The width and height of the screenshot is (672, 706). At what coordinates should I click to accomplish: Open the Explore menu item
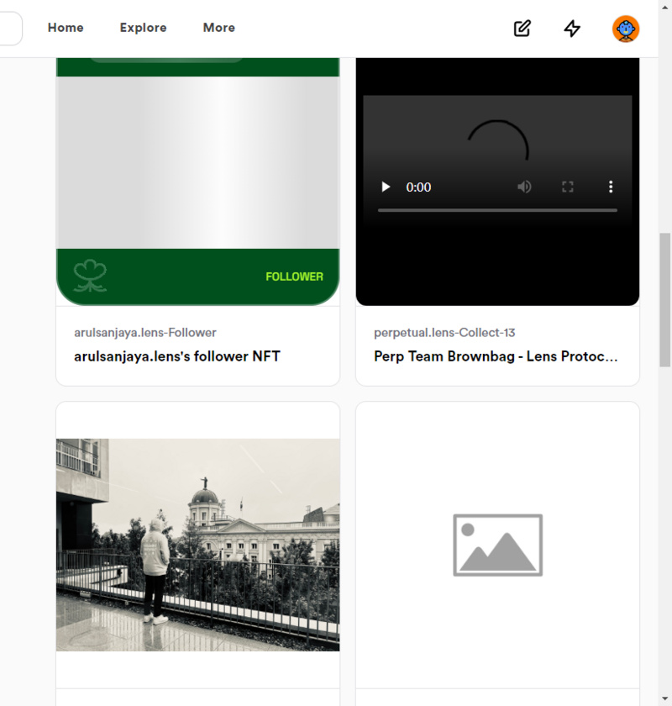click(x=143, y=28)
